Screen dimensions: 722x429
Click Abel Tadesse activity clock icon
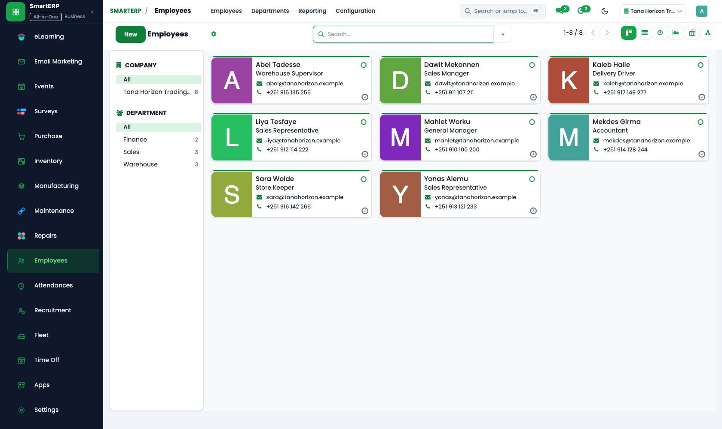(365, 97)
